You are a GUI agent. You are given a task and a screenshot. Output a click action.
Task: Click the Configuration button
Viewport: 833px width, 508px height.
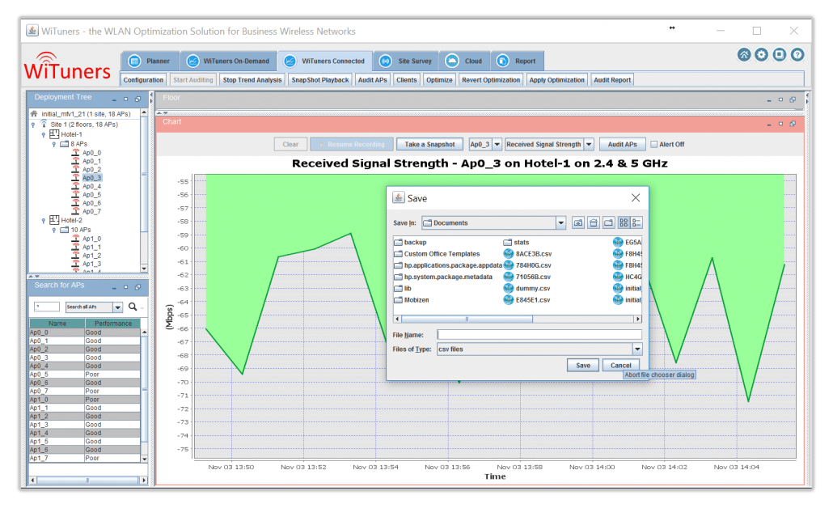click(143, 80)
